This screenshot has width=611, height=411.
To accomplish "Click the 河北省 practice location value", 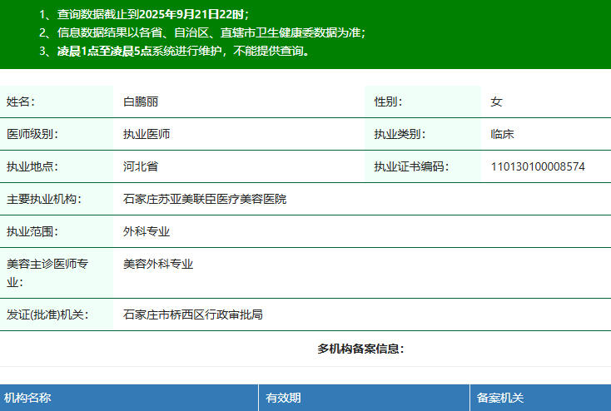I will click(x=141, y=166).
